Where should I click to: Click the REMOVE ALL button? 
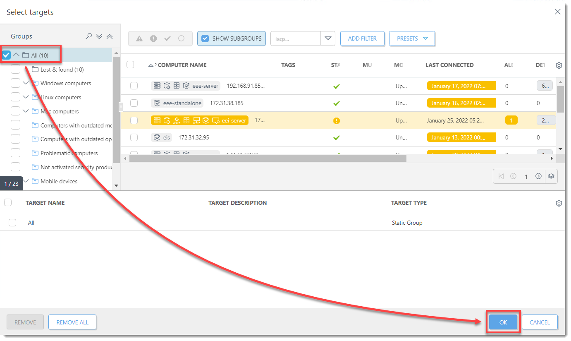pyautogui.click(x=72, y=322)
